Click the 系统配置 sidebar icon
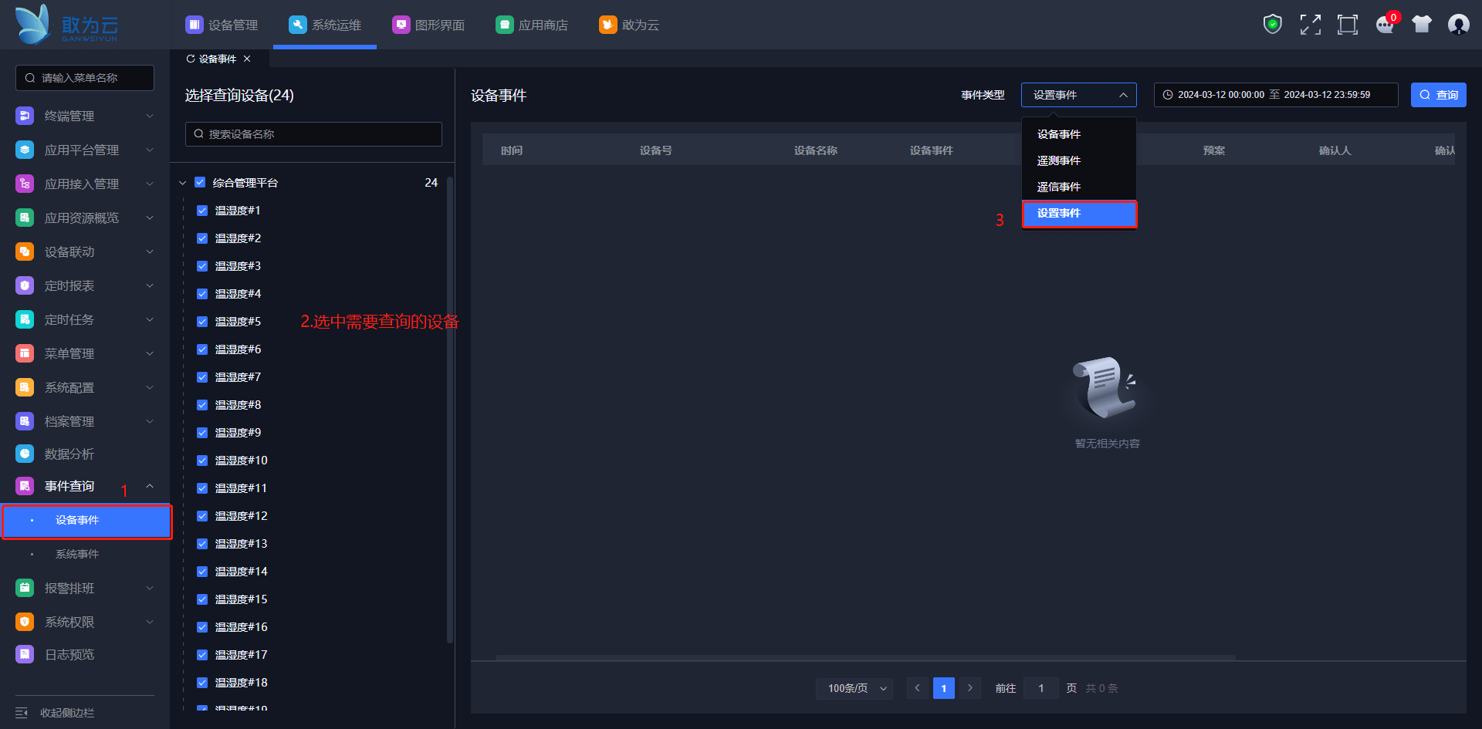The image size is (1482, 729). (x=25, y=387)
